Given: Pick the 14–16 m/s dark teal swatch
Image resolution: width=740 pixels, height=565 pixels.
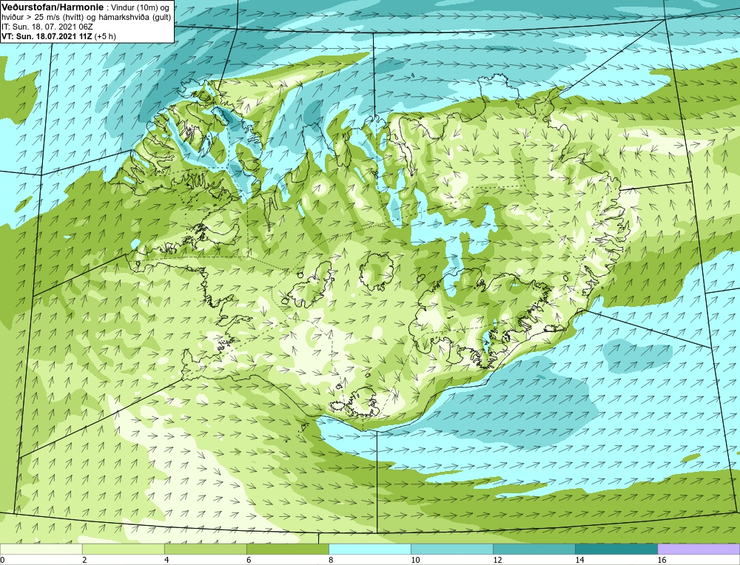Looking at the screenshot, I should tap(616, 549).
